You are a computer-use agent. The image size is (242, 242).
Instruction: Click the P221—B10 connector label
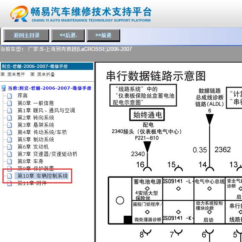point(147,138)
